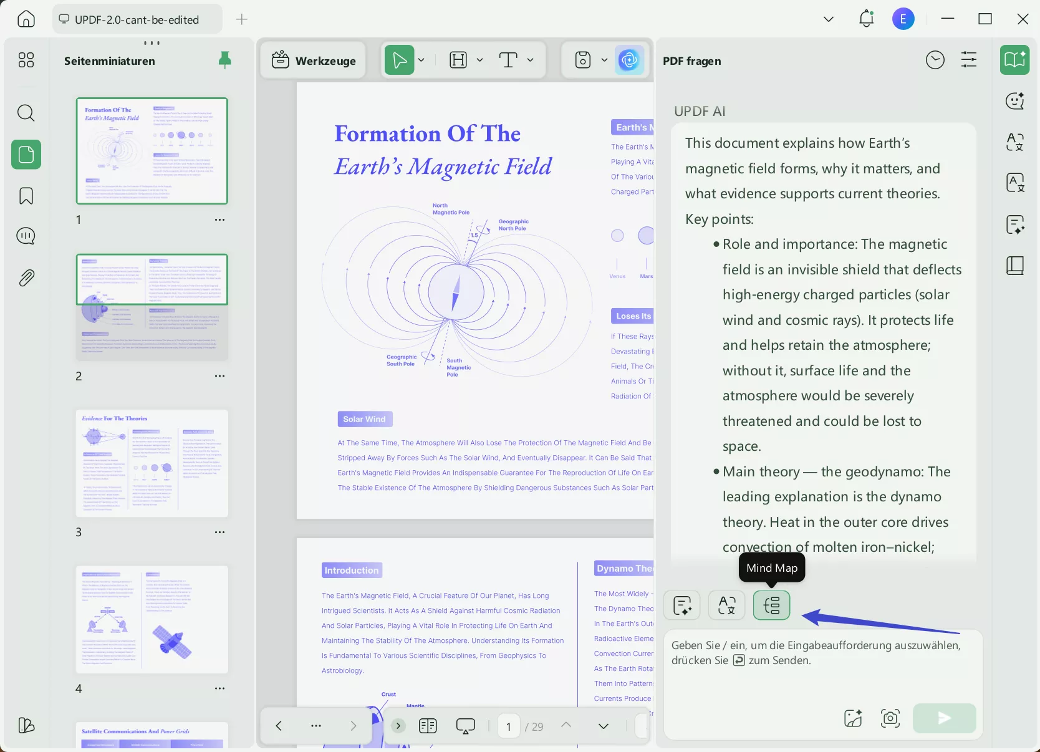Image resolution: width=1040 pixels, height=752 pixels.
Task: Expand the text tool dropdown arrow
Action: click(x=530, y=60)
